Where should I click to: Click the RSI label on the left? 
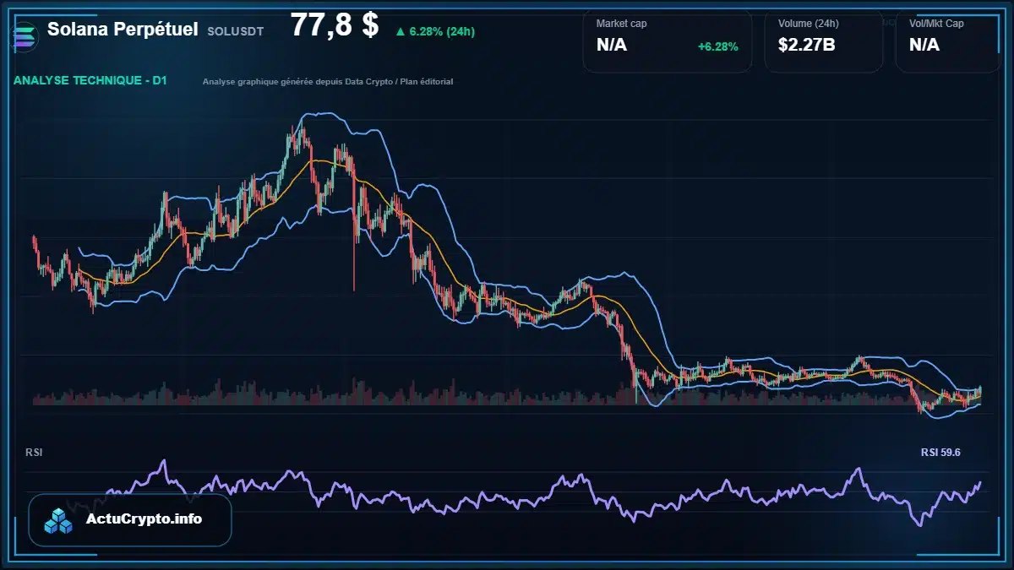pyautogui.click(x=34, y=453)
